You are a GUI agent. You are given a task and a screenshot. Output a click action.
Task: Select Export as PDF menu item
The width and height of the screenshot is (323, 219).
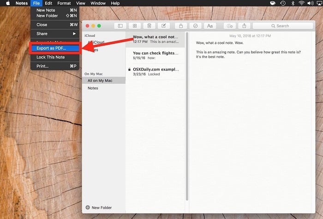(52, 48)
